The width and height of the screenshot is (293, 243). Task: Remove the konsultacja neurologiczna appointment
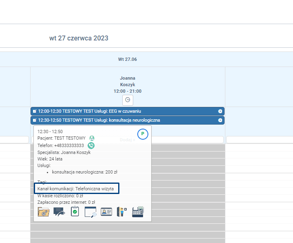coord(220,120)
